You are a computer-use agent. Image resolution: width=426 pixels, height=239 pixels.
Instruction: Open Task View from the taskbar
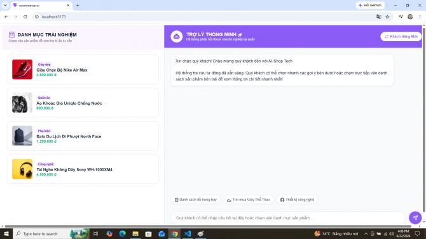(95, 233)
